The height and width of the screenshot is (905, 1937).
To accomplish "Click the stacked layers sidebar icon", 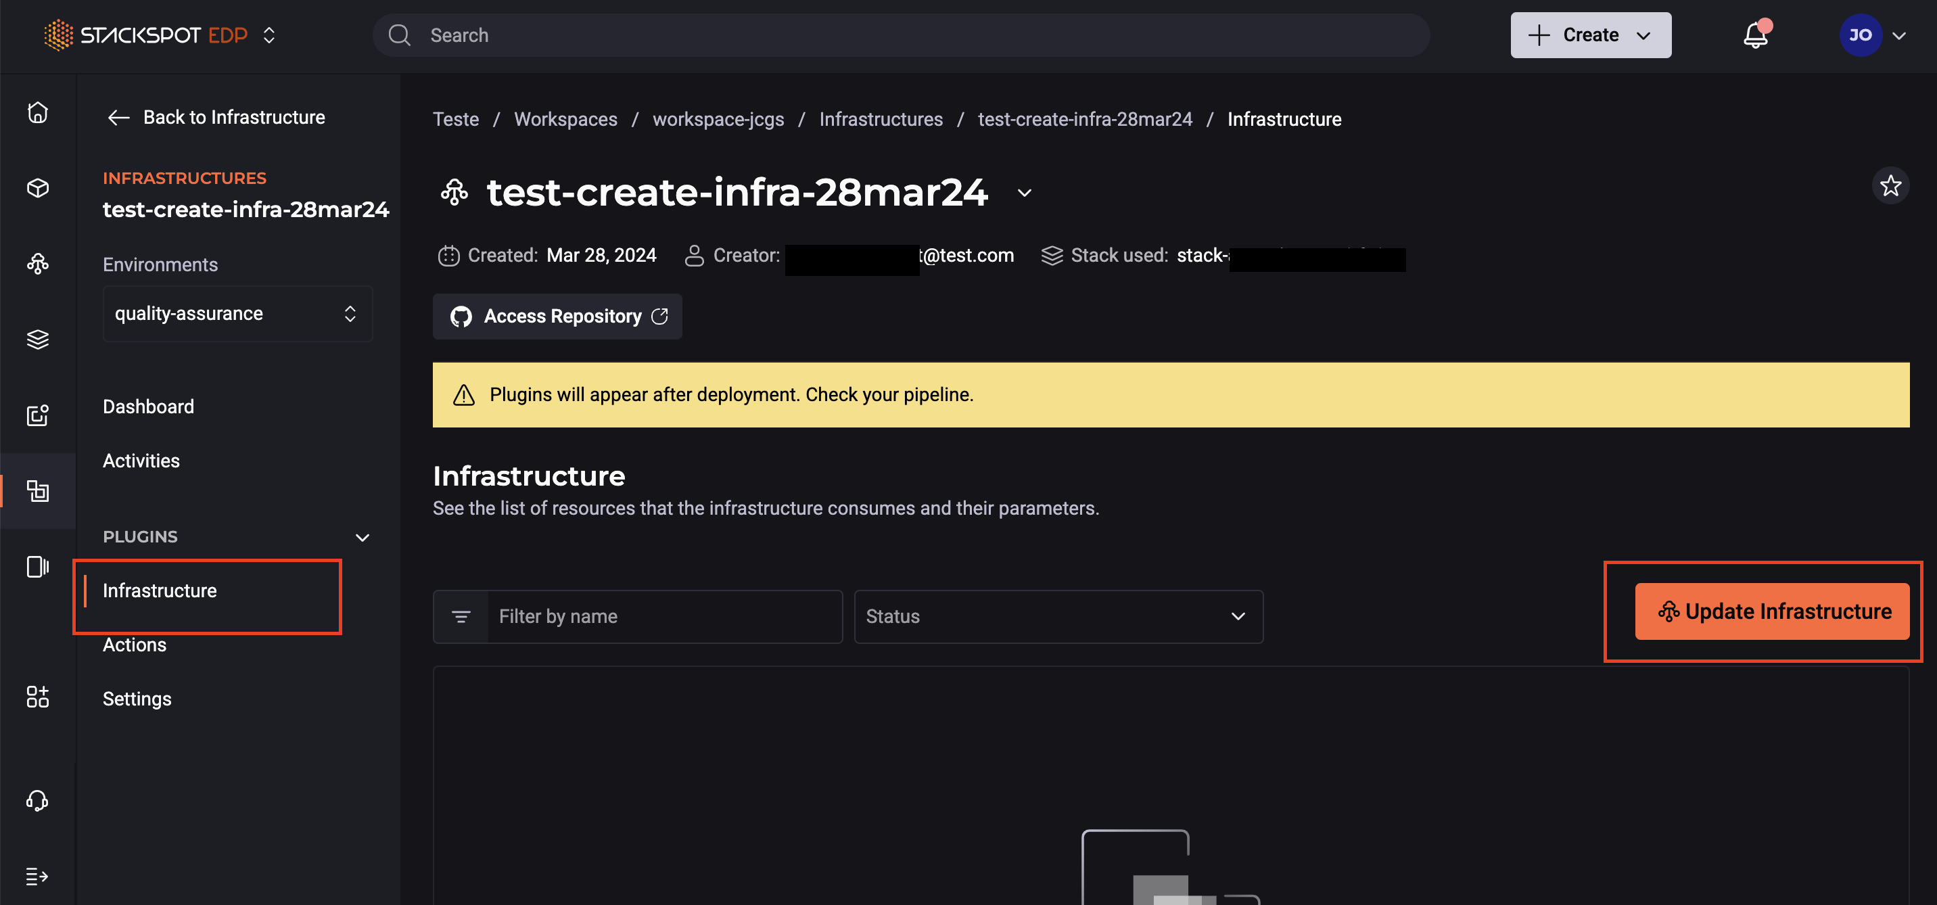I will (38, 340).
